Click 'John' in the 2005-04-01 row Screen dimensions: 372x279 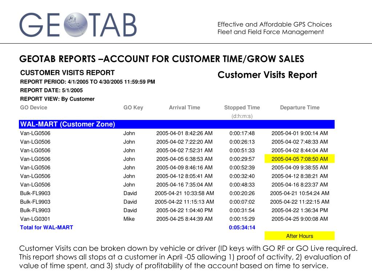(129, 133)
